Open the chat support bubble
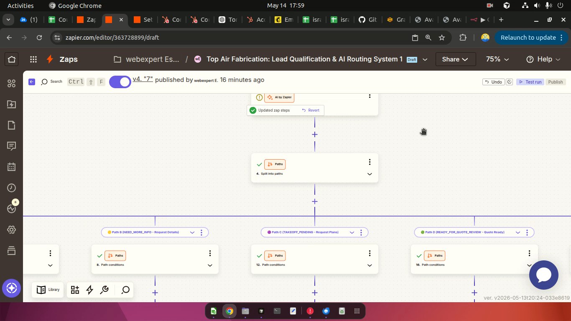571x321 pixels. 543,275
